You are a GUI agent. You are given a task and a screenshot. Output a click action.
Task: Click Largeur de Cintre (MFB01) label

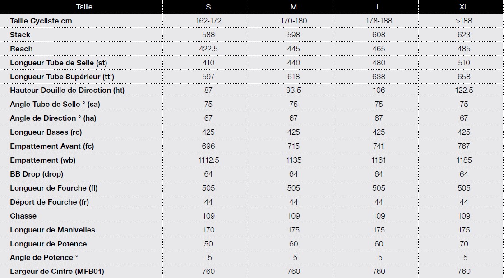pos(57,271)
